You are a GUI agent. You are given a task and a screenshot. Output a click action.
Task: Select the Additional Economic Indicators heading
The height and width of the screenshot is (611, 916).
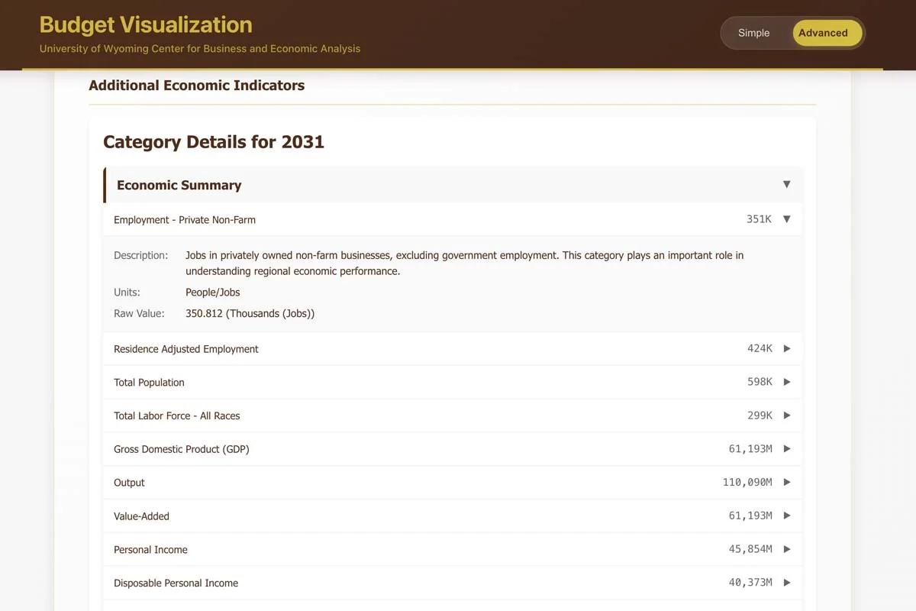tap(197, 86)
